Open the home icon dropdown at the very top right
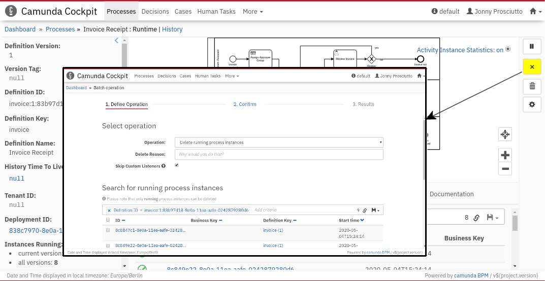Viewport: 545px width, 281px height. [x=535, y=11]
